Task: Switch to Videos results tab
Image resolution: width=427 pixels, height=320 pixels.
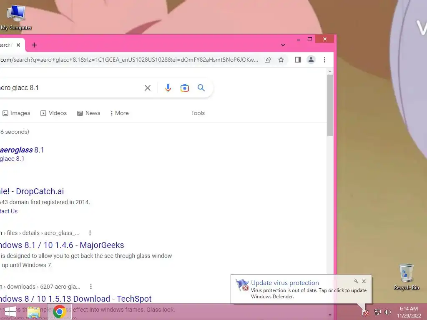Action: (x=54, y=113)
